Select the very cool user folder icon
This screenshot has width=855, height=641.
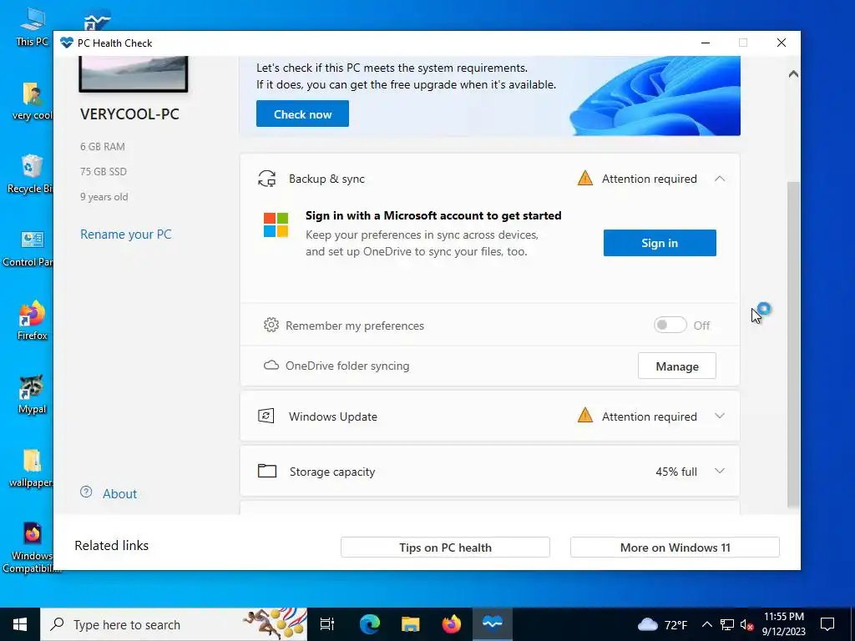coord(33,101)
